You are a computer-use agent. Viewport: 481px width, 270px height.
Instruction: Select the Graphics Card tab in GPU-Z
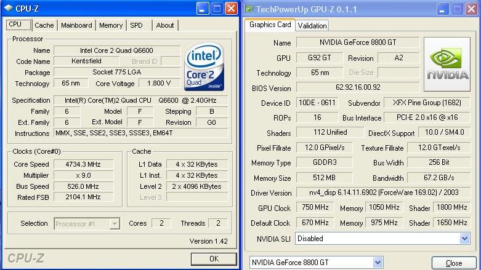tap(270, 25)
